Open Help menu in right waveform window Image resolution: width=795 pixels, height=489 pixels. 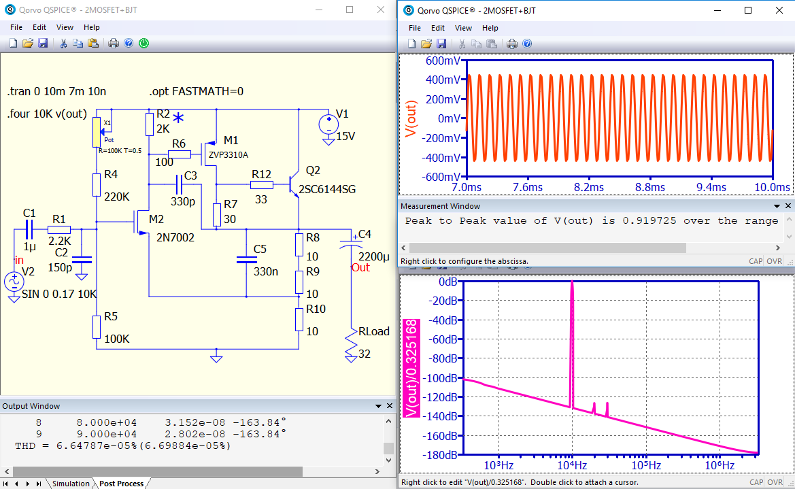click(490, 28)
